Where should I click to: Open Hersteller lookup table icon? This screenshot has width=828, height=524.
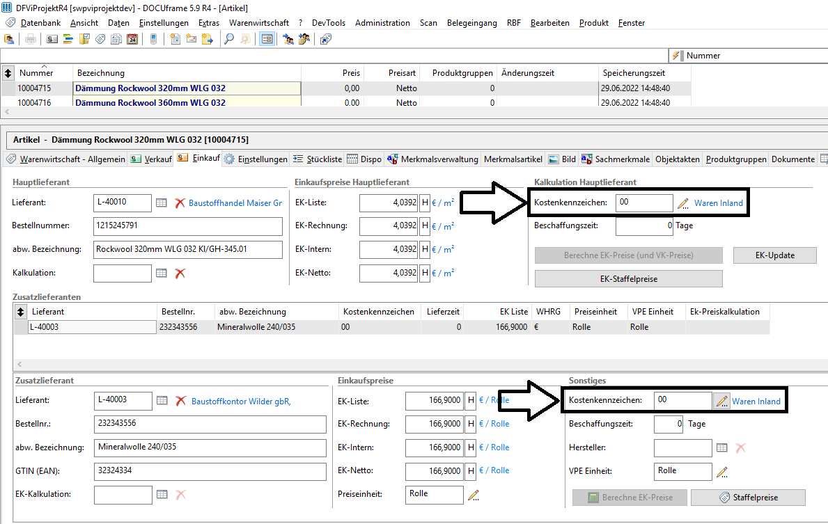click(x=722, y=447)
